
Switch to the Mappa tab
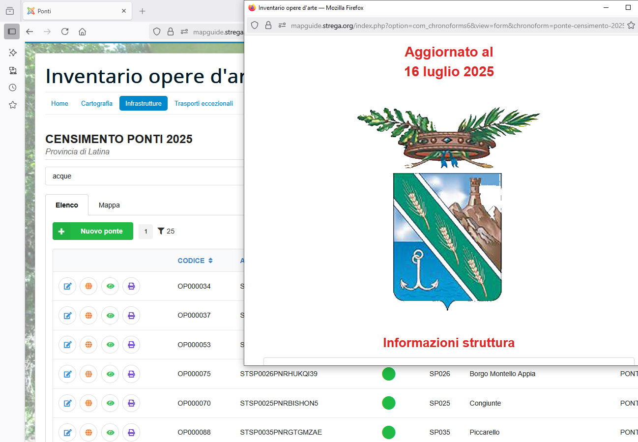[x=109, y=205]
